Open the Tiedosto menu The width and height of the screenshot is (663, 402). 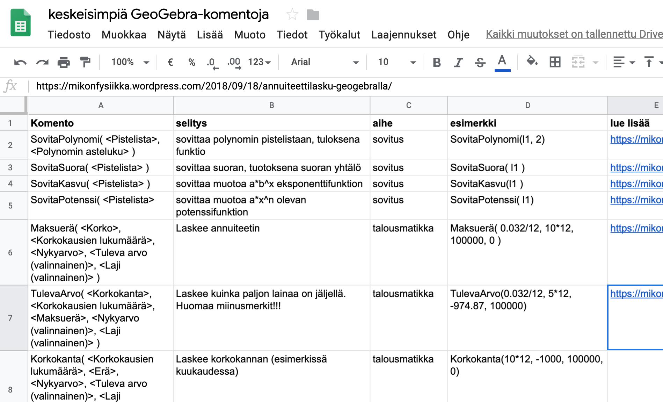pos(69,35)
